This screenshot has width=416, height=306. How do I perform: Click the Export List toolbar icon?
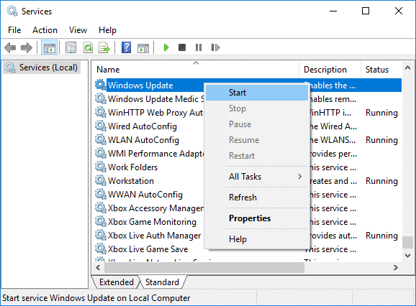[x=104, y=47]
